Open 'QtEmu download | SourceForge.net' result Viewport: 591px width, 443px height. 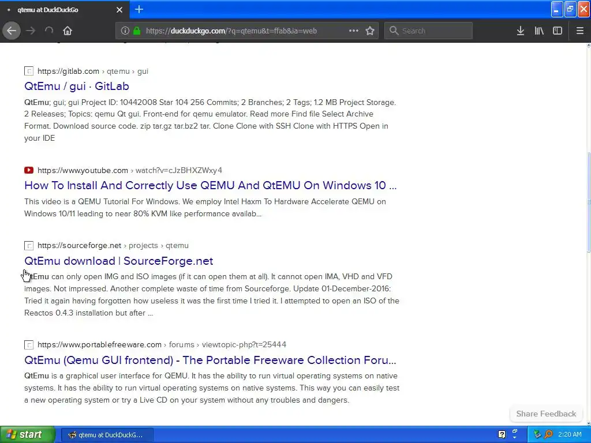[119, 261]
